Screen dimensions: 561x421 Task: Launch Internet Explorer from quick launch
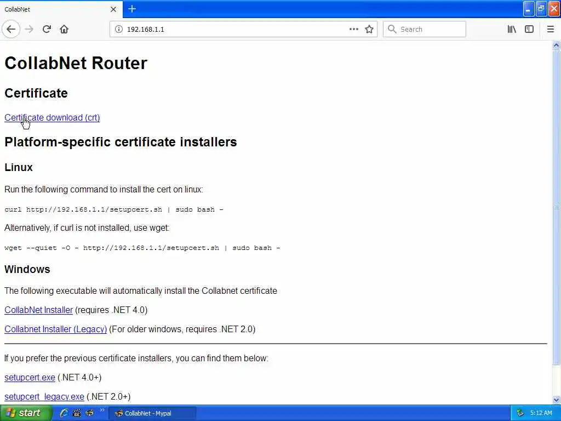(65, 413)
